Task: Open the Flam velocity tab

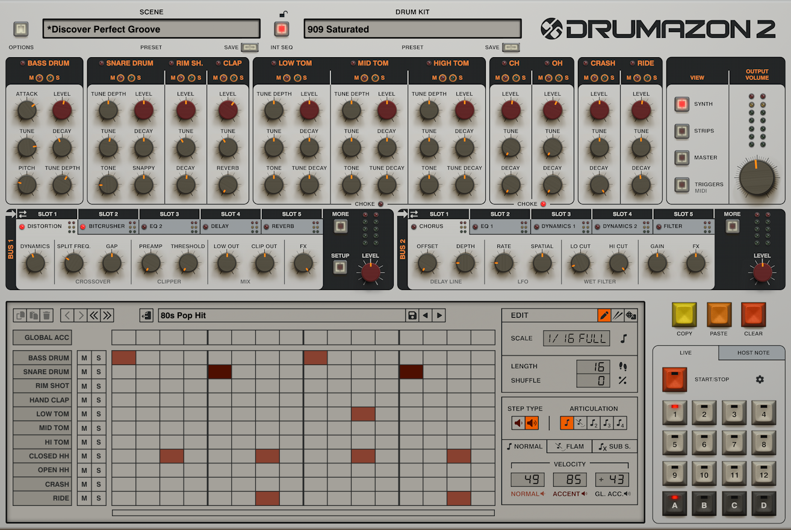Action: click(569, 446)
